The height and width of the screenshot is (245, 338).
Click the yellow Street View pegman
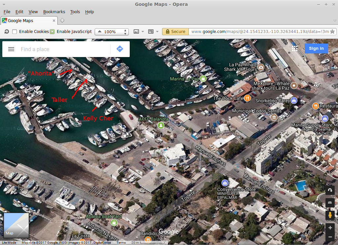coord(330,215)
